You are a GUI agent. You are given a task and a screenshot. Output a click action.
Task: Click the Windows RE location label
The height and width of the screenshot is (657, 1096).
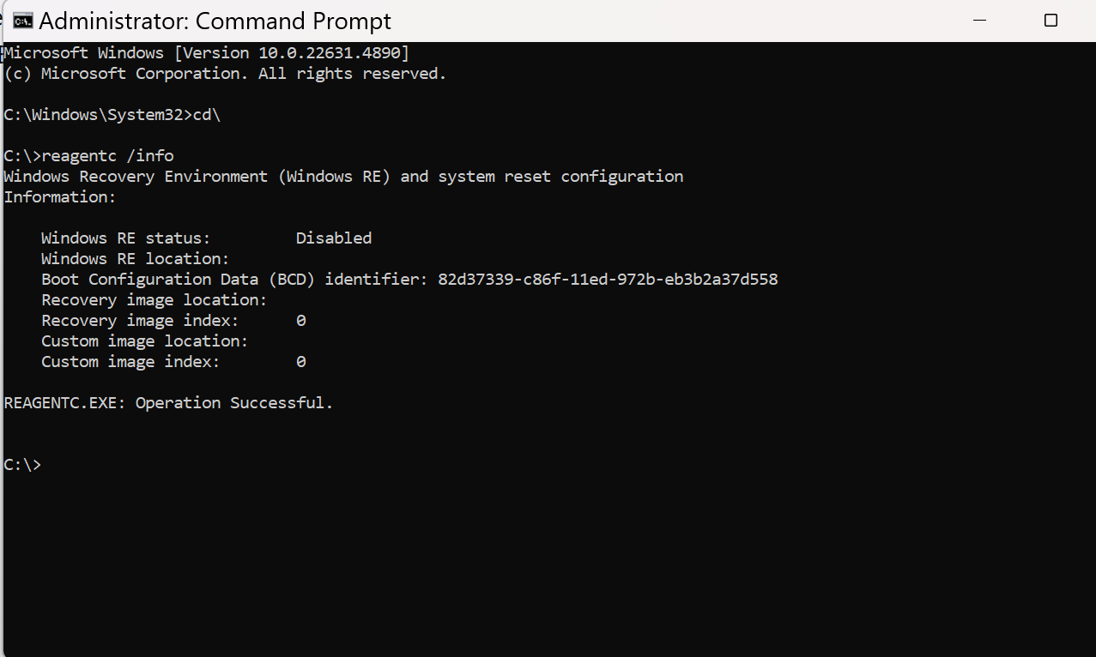[136, 259]
